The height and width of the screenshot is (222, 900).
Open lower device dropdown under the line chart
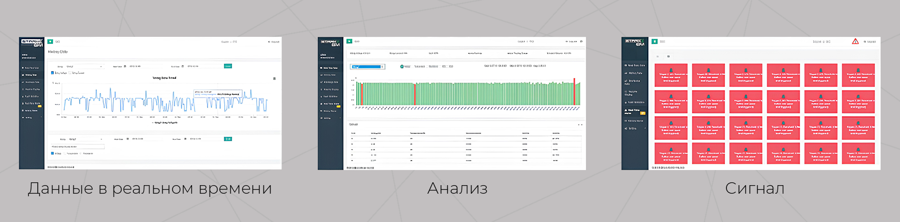[85, 139]
